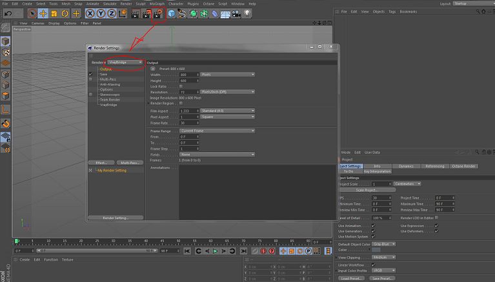Viewport: 495px width, 282px height.
Task: Click the green timeline playhead marker
Action: click(x=17, y=241)
